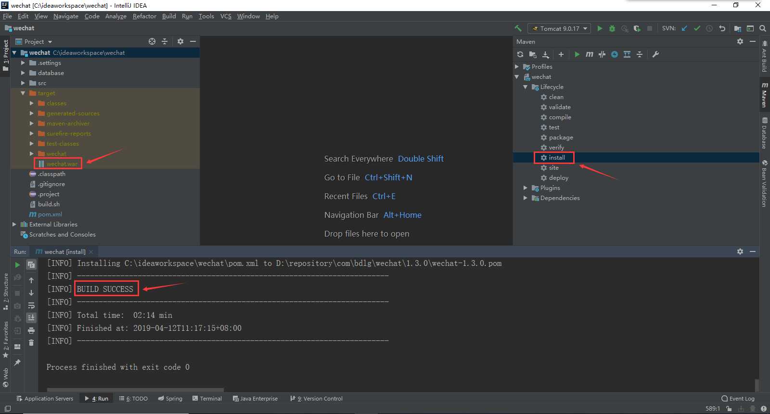
Task: Open Project panel gear settings
Action: [x=180, y=41]
